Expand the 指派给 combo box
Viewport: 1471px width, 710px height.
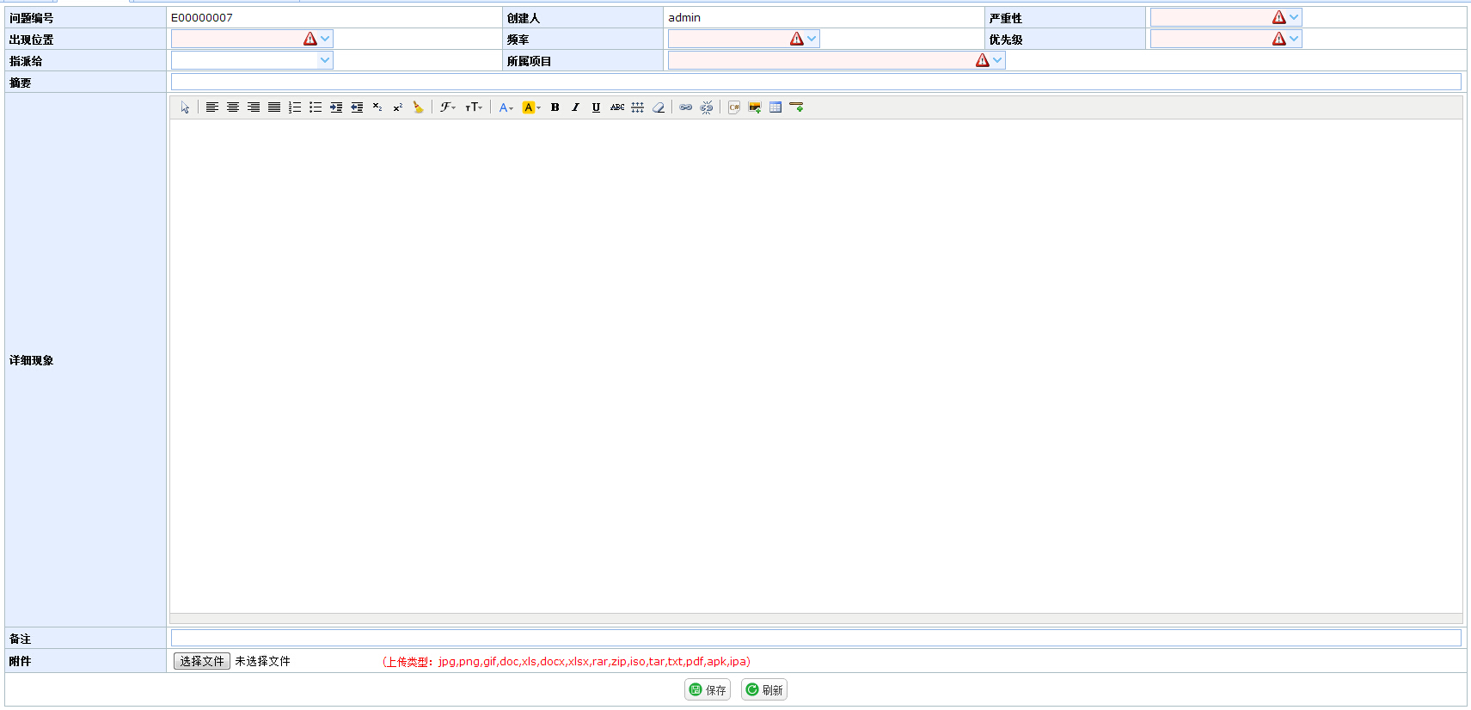(x=325, y=60)
